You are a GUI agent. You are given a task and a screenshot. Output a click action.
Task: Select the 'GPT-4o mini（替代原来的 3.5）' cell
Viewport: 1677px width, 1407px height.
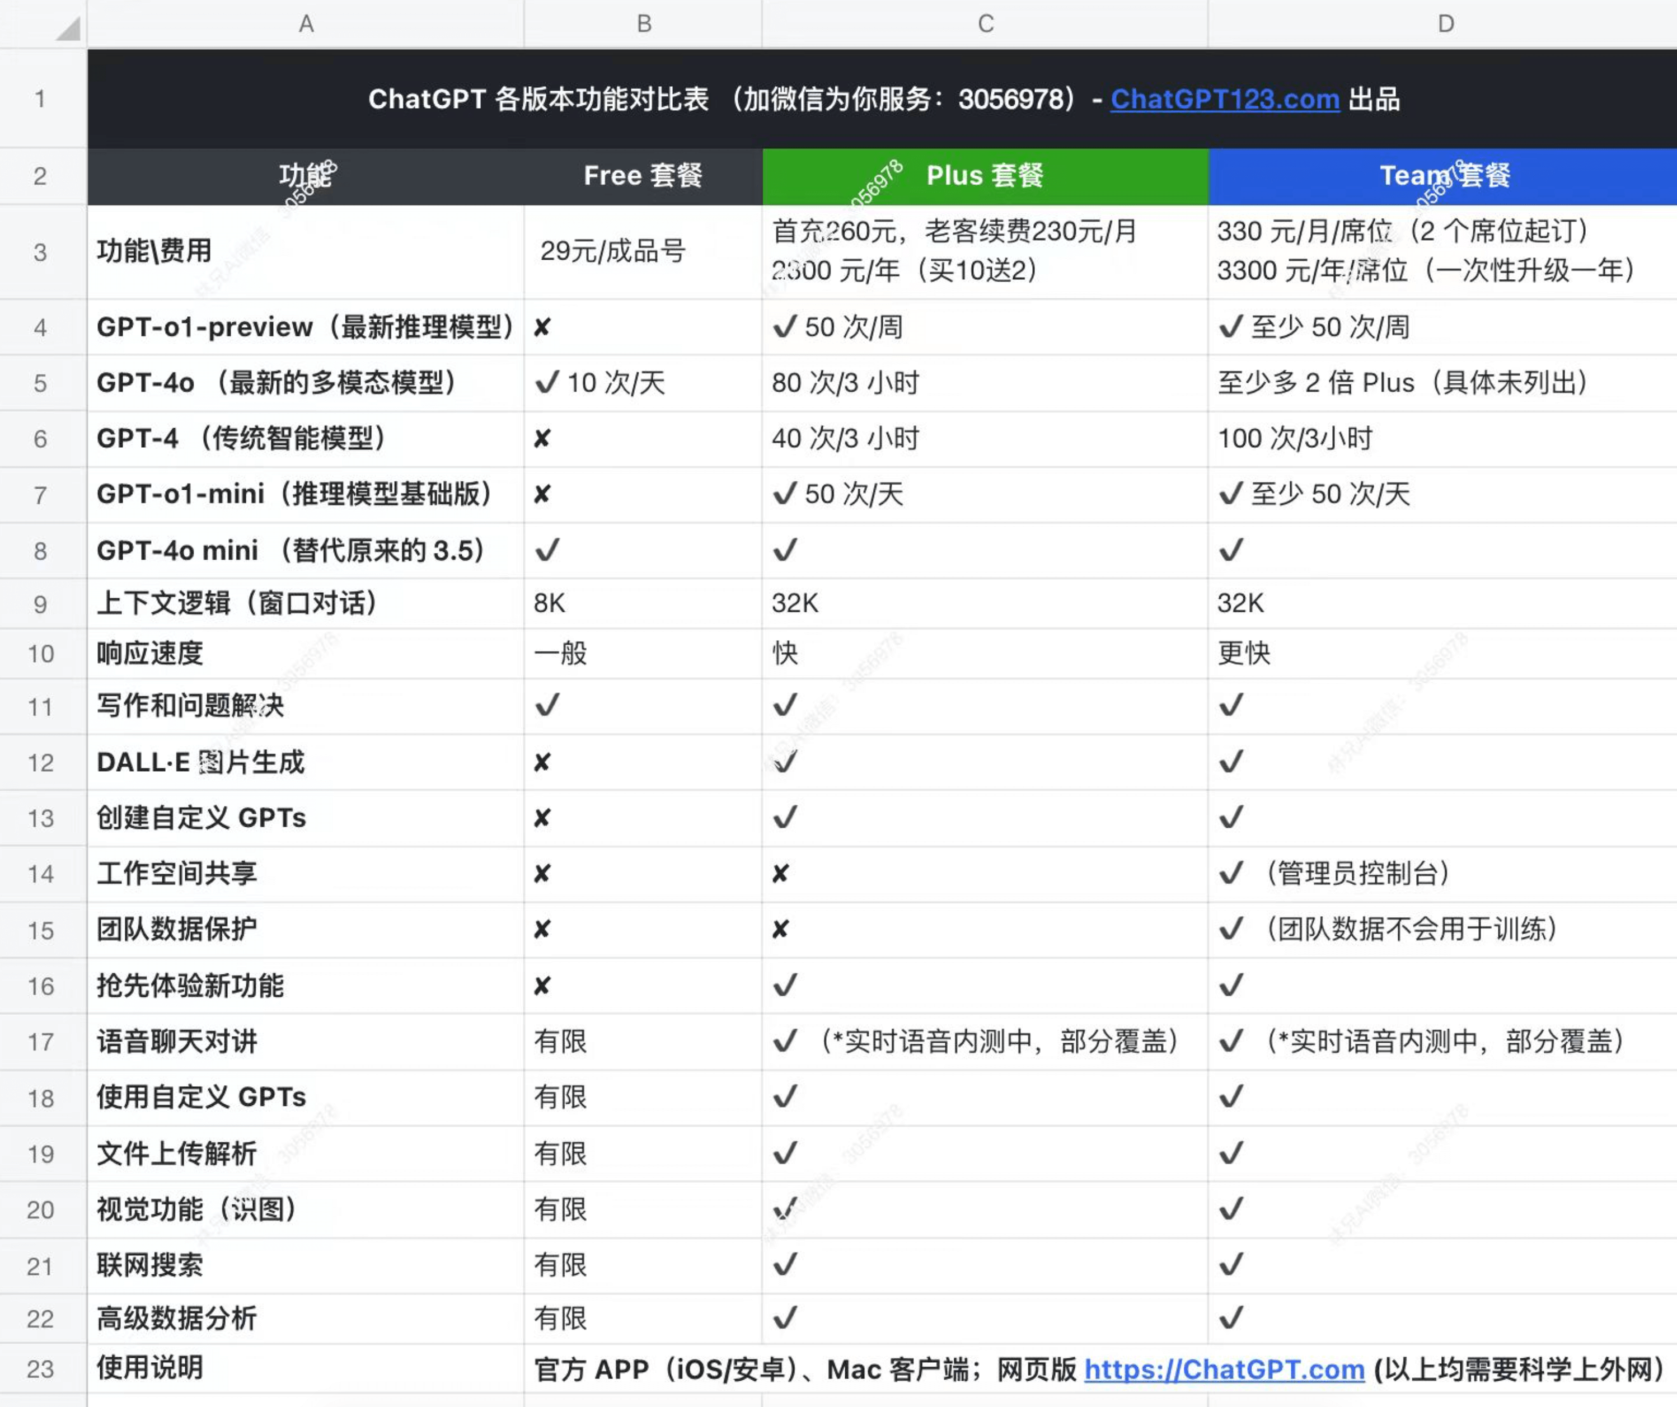pyautogui.click(x=306, y=551)
